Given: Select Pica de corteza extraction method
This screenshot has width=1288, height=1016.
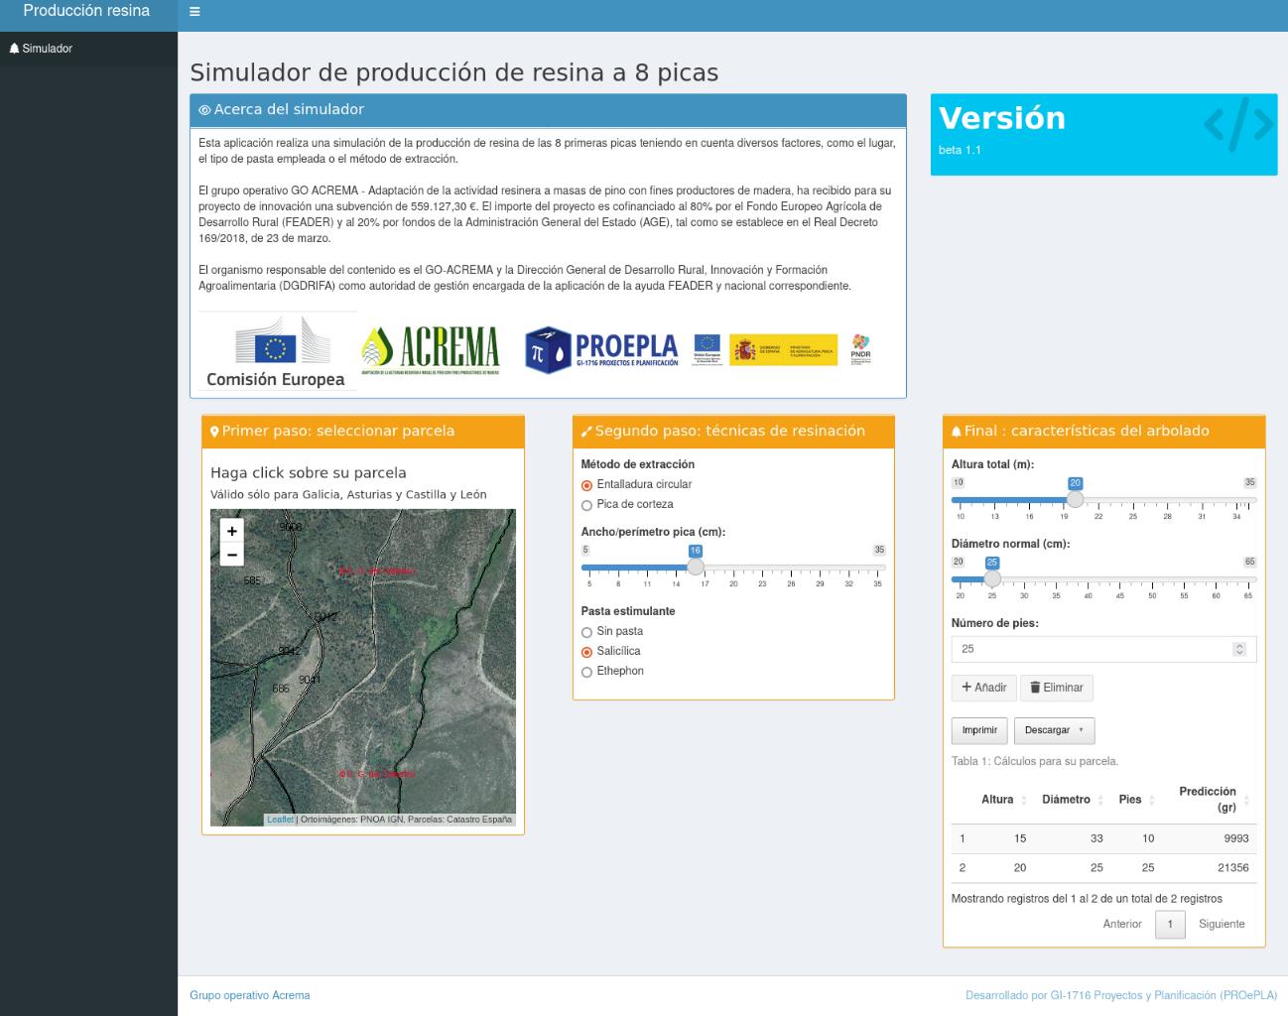Looking at the screenshot, I should pyautogui.click(x=586, y=505).
